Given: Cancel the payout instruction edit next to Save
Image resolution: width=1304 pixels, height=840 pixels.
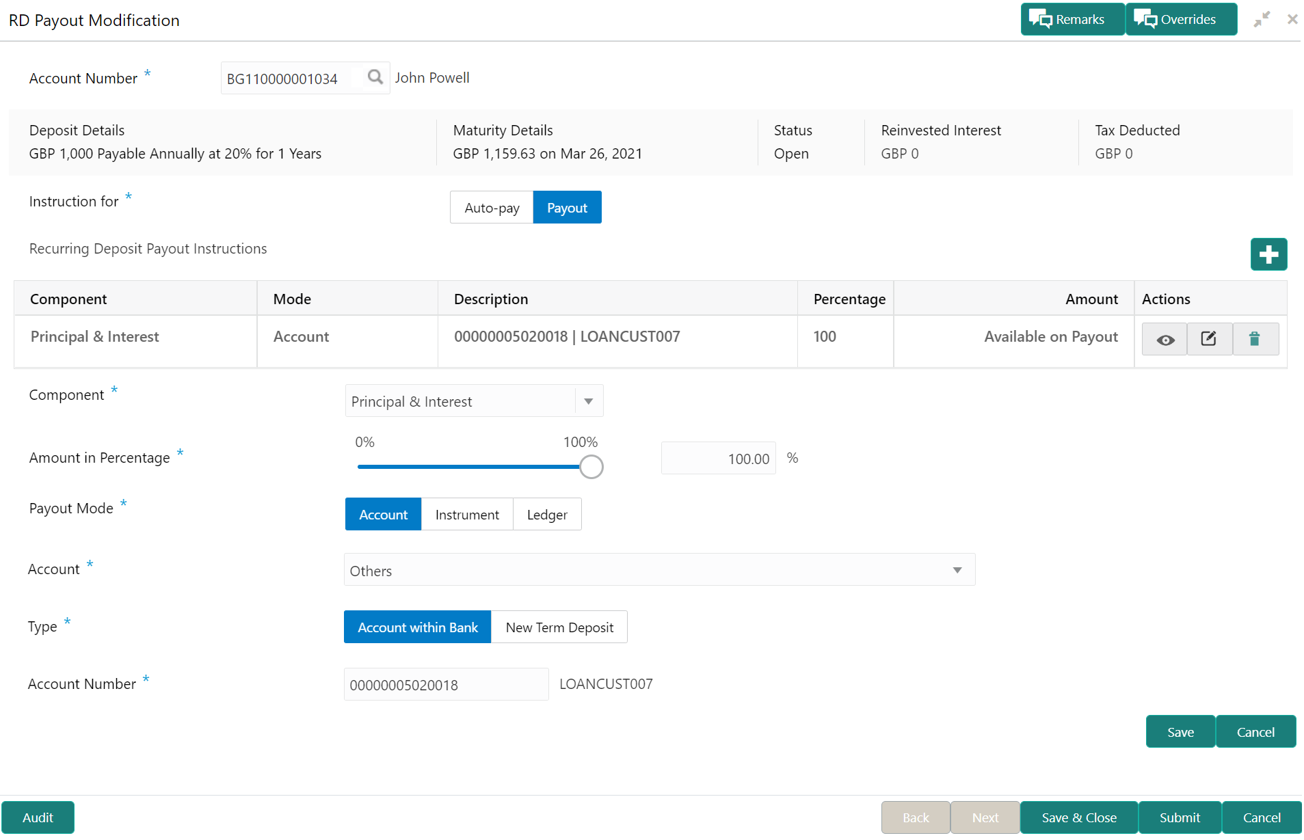Looking at the screenshot, I should pos(1255,732).
